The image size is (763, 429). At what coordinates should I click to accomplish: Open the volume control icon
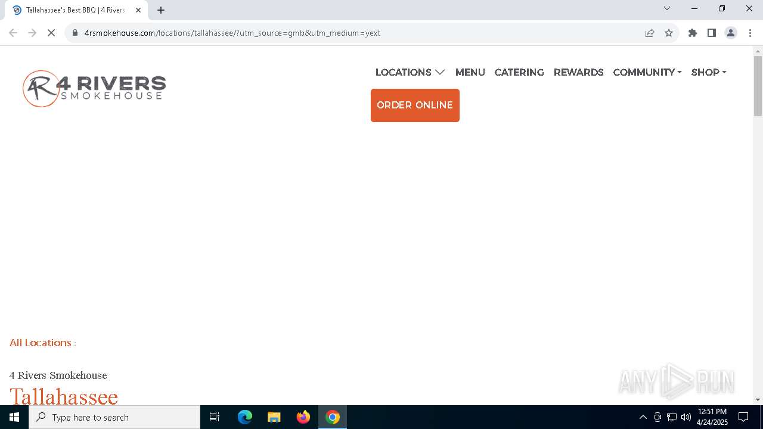(x=686, y=417)
